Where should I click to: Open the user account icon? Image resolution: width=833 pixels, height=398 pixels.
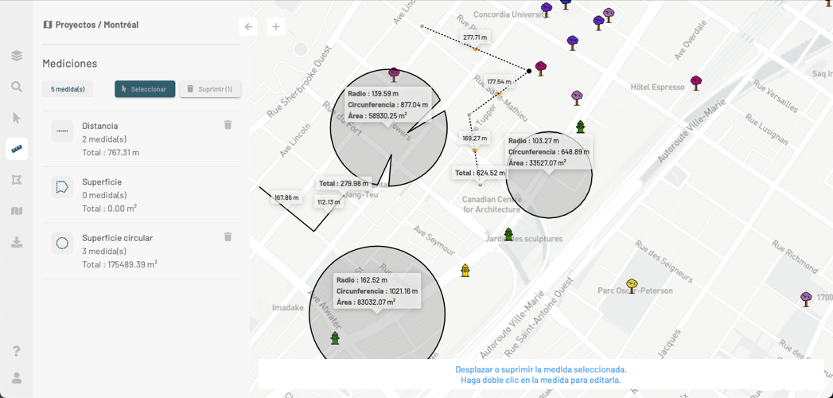pyautogui.click(x=17, y=378)
